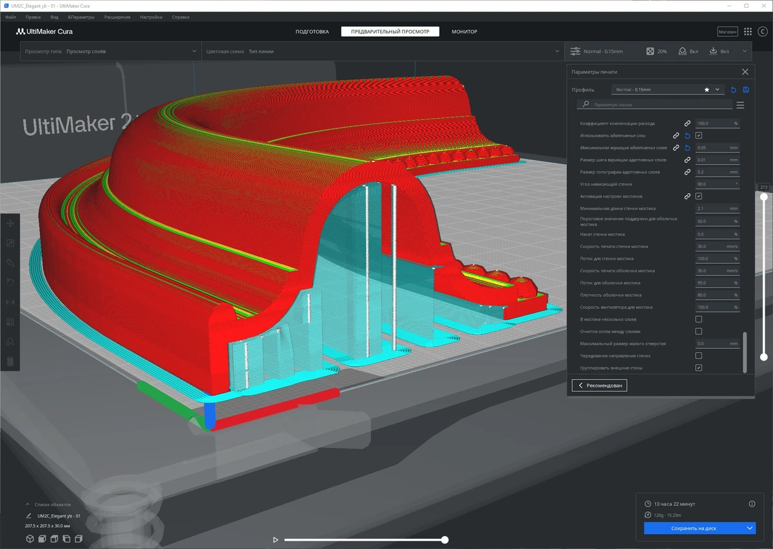This screenshot has height=549, width=773.
Task: Open the application switcher grid icon
Action: [x=747, y=32]
